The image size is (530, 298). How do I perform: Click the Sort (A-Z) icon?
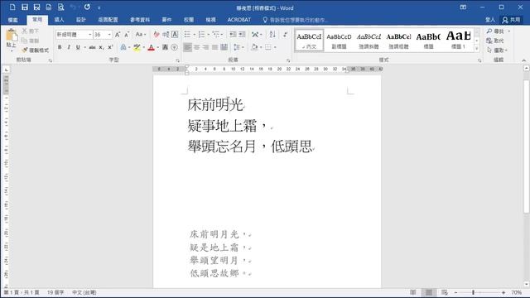[x=272, y=34]
